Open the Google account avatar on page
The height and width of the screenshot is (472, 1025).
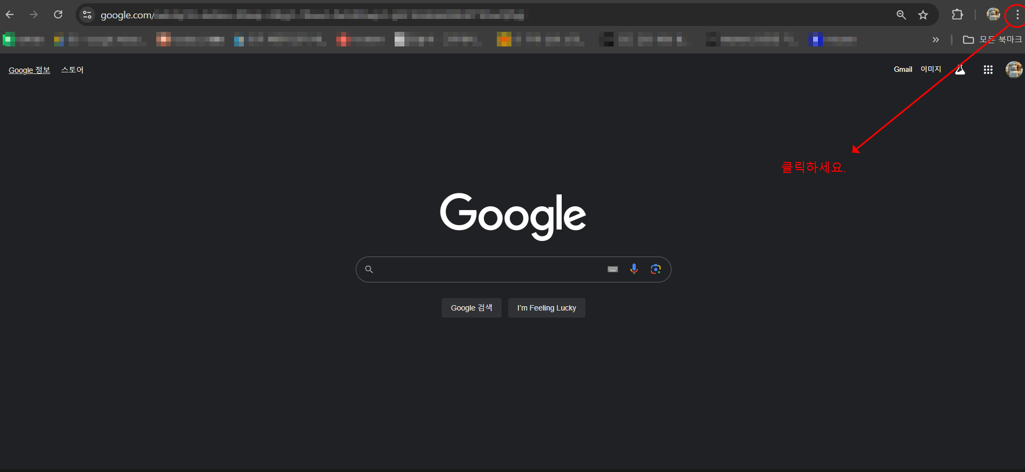tap(1014, 70)
